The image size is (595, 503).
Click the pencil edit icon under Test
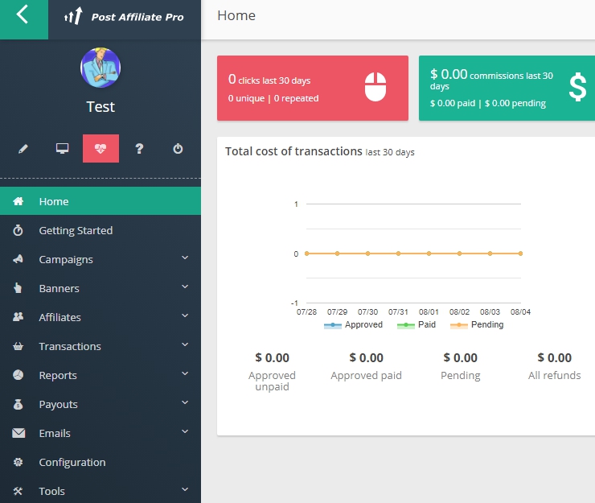(x=23, y=149)
